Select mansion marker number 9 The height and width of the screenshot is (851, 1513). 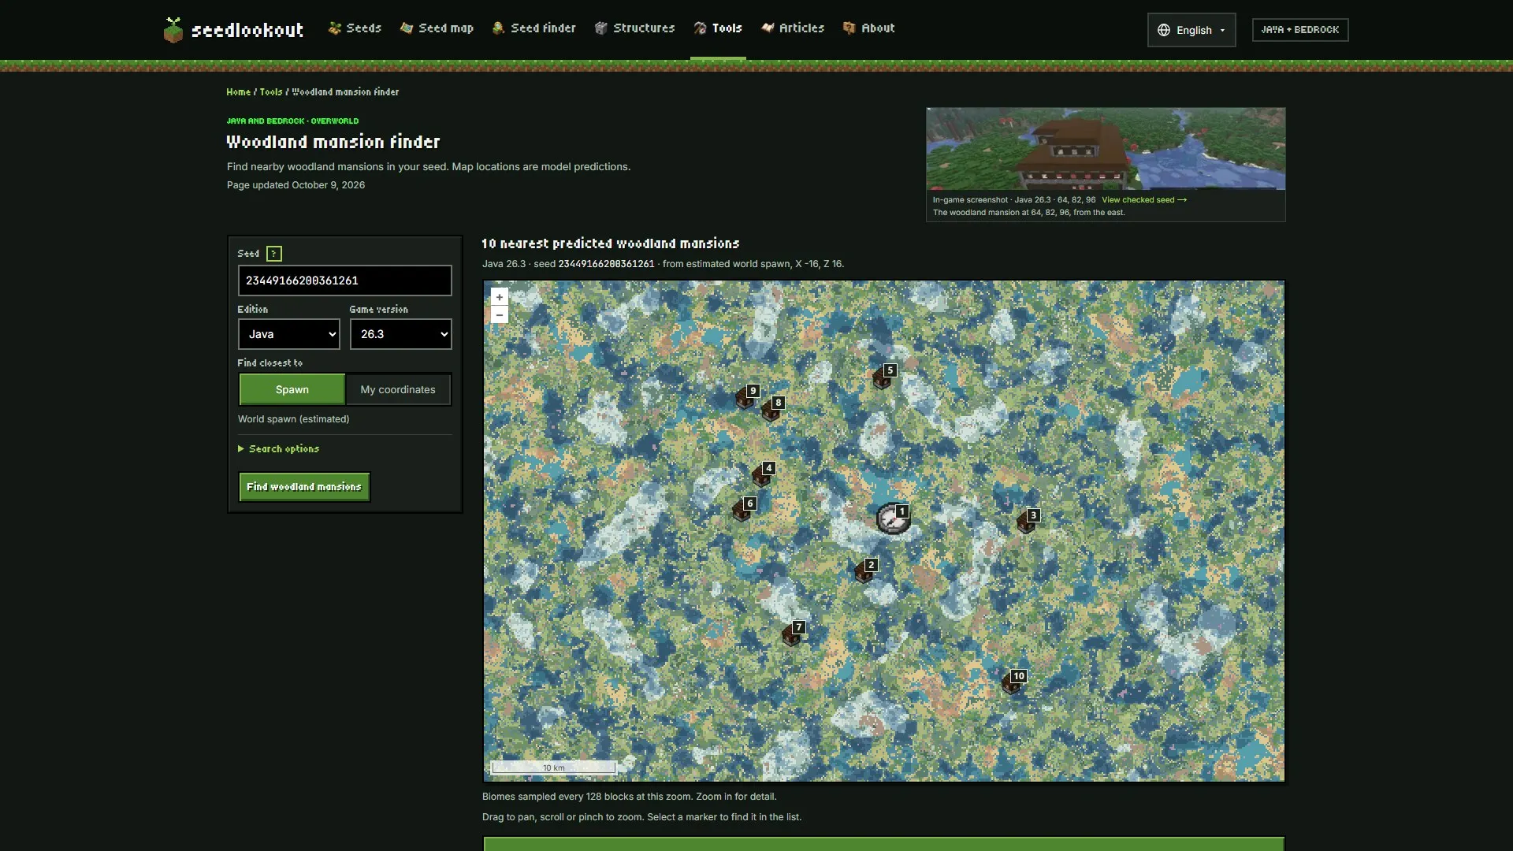coord(747,396)
